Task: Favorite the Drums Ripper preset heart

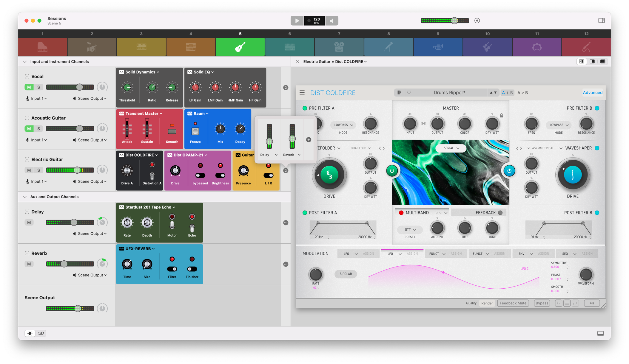Action: pos(409,93)
